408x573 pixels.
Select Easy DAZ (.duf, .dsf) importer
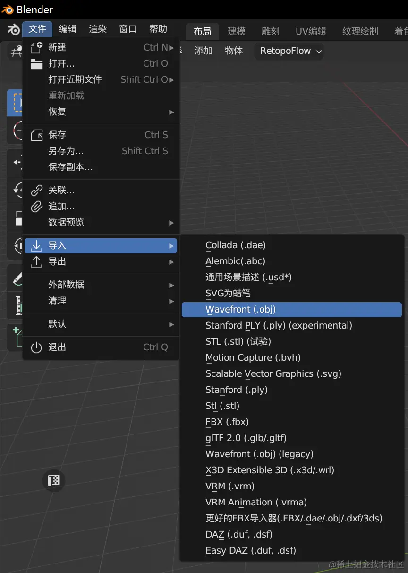coord(292,550)
